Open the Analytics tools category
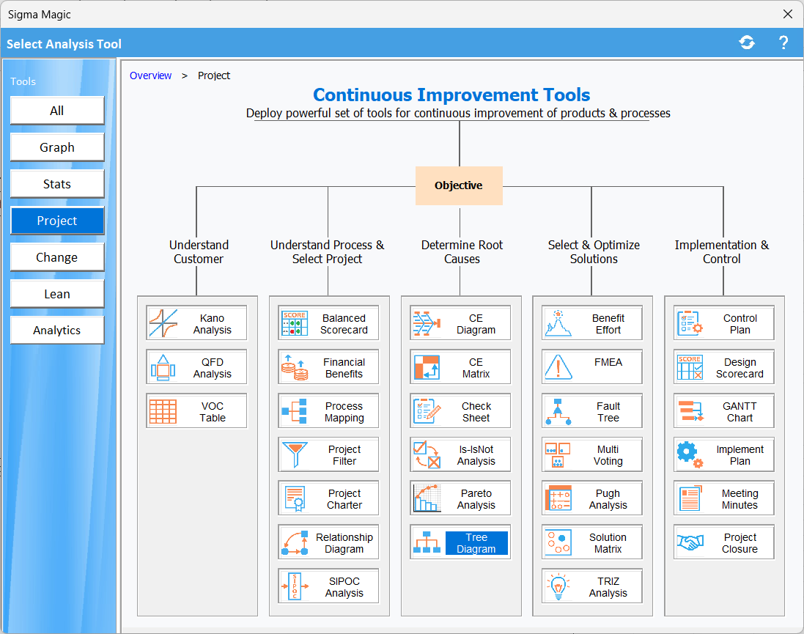The image size is (804, 634). (x=57, y=331)
